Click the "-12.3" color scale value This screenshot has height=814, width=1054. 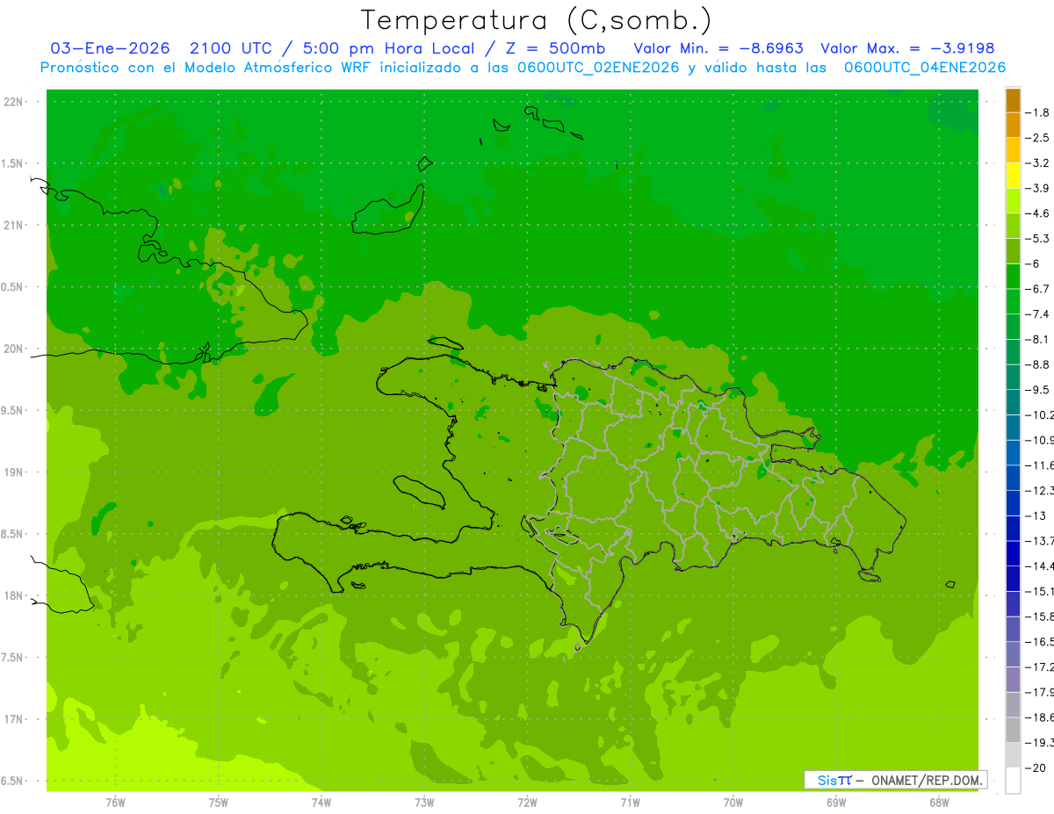[x=1039, y=490]
